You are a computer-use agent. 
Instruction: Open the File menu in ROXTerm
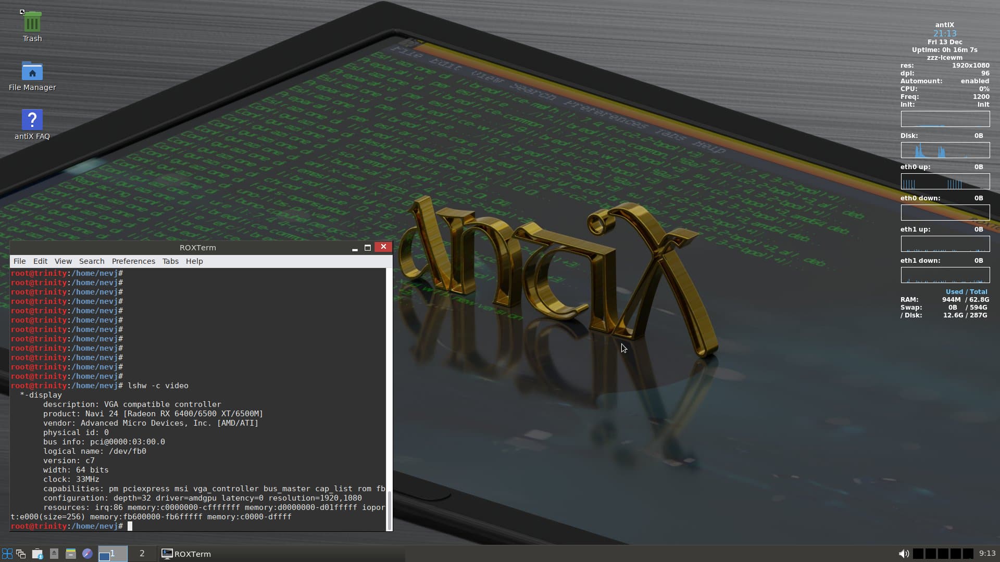point(19,261)
